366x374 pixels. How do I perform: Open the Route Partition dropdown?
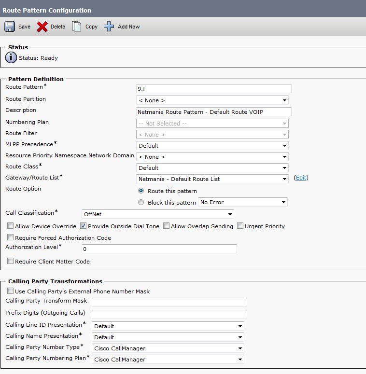(x=212, y=100)
